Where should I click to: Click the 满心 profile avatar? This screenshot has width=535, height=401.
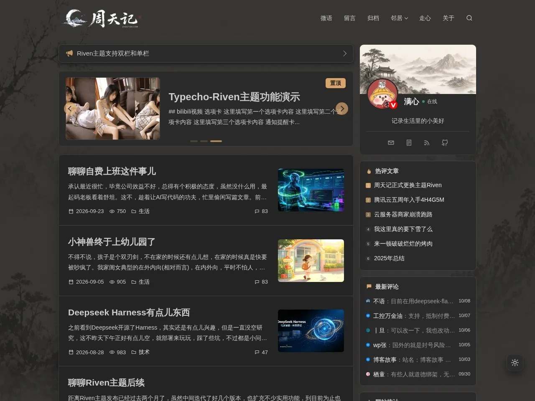coord(382,94)
